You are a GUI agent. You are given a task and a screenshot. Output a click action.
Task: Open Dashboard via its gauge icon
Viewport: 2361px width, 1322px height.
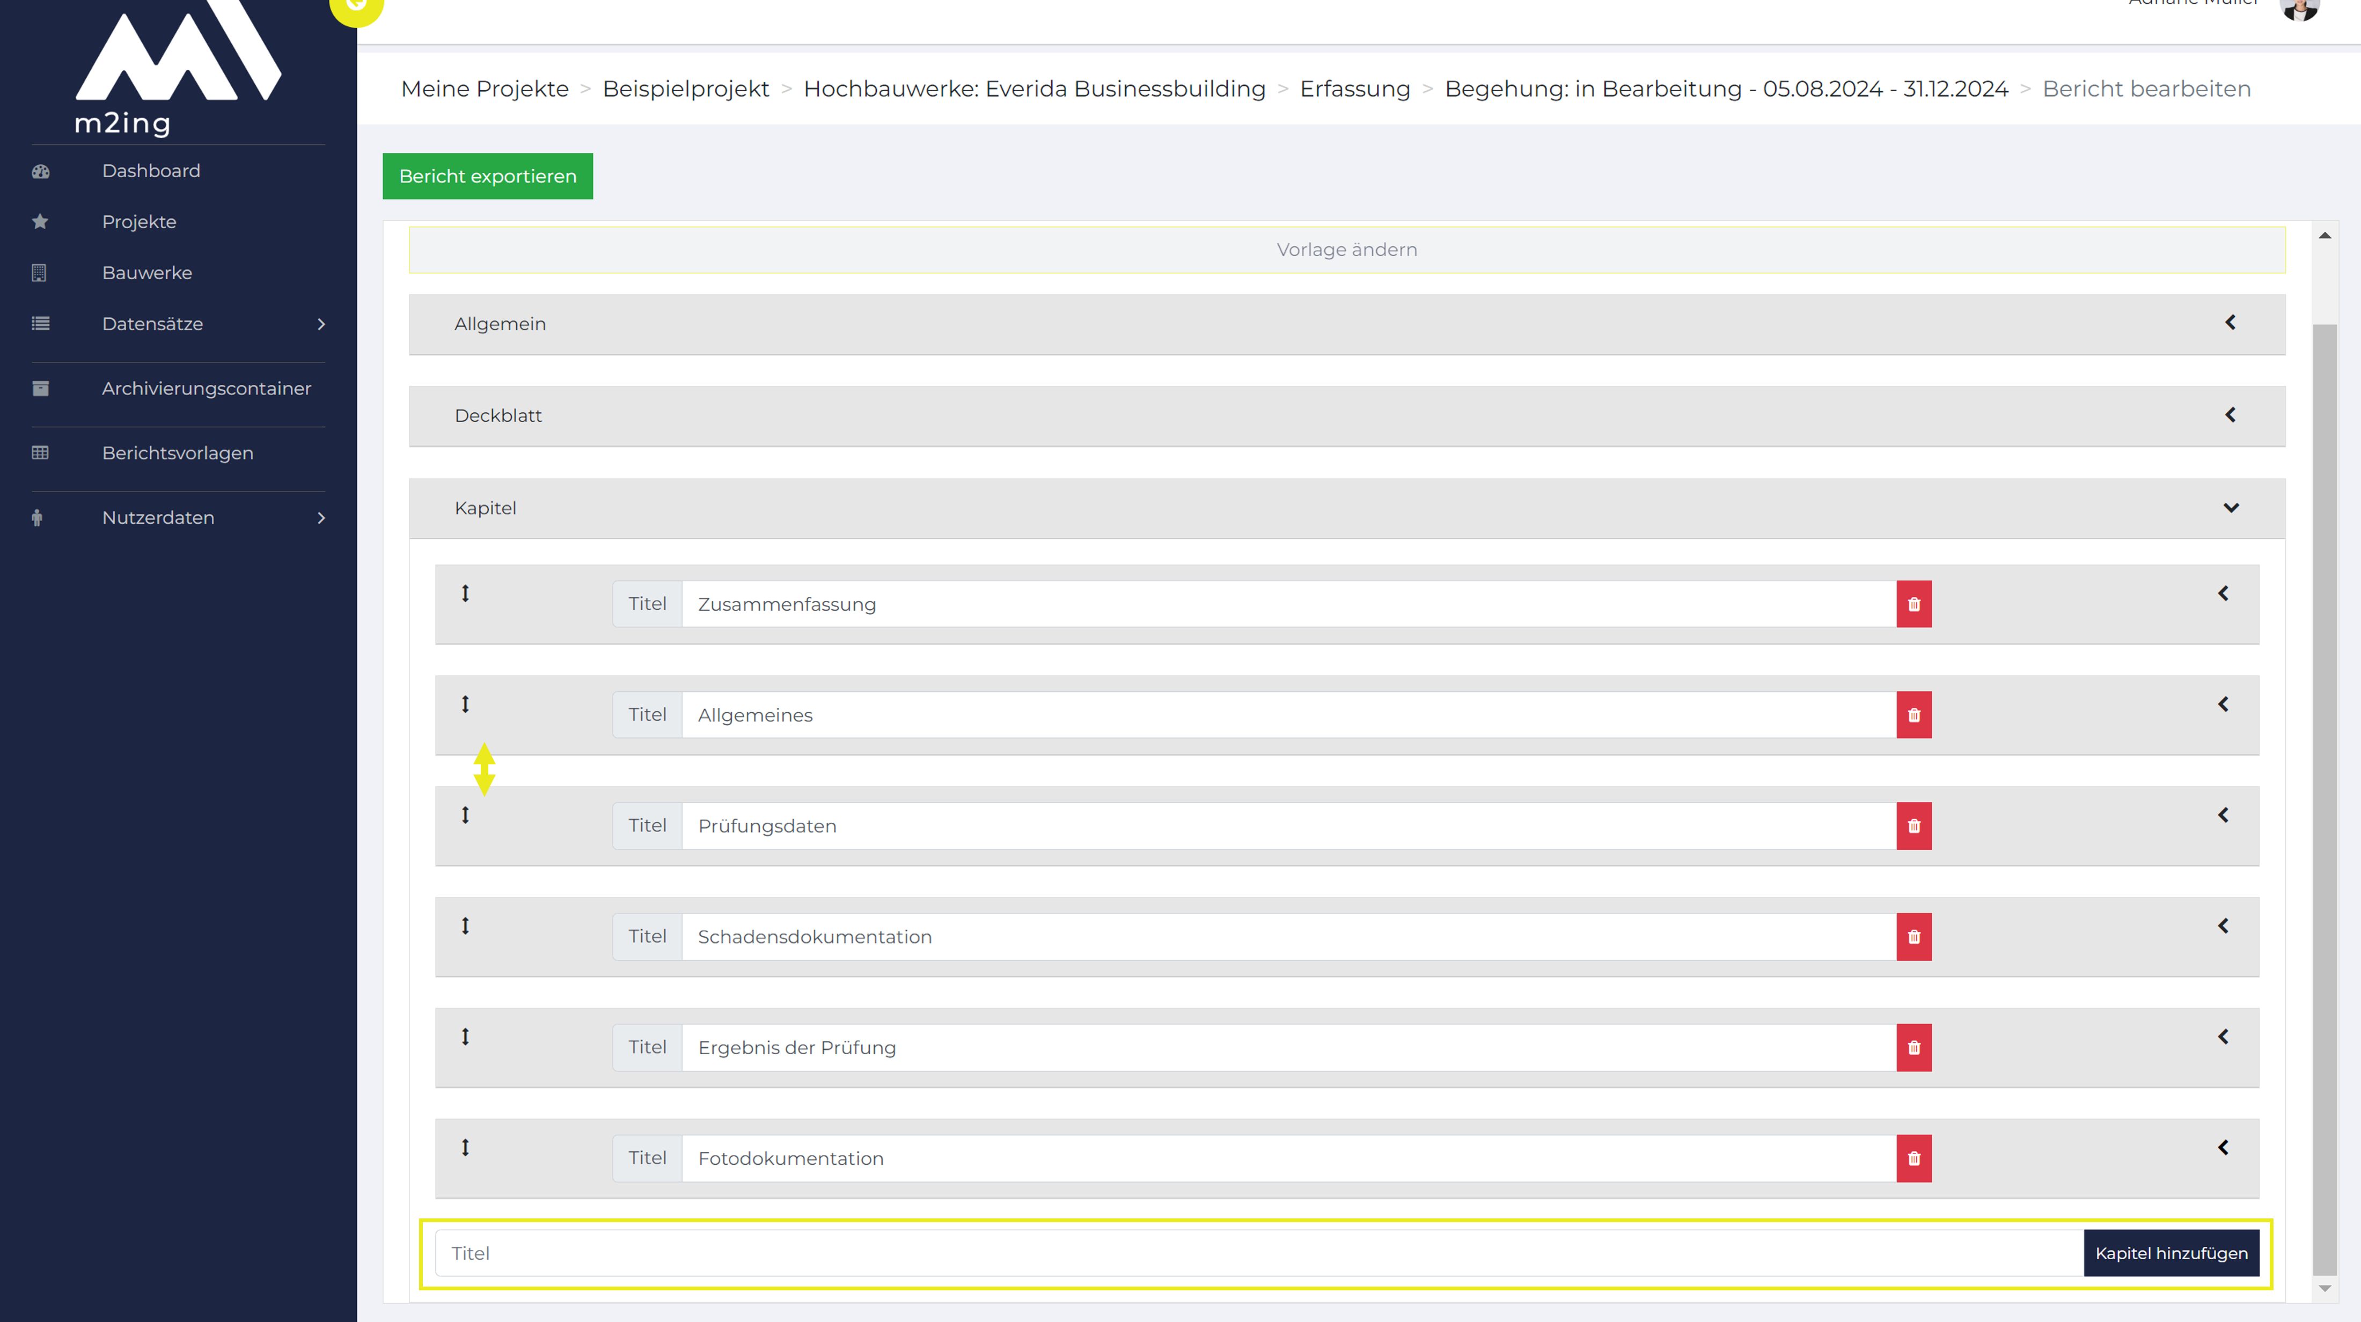(x=40, y=171)
